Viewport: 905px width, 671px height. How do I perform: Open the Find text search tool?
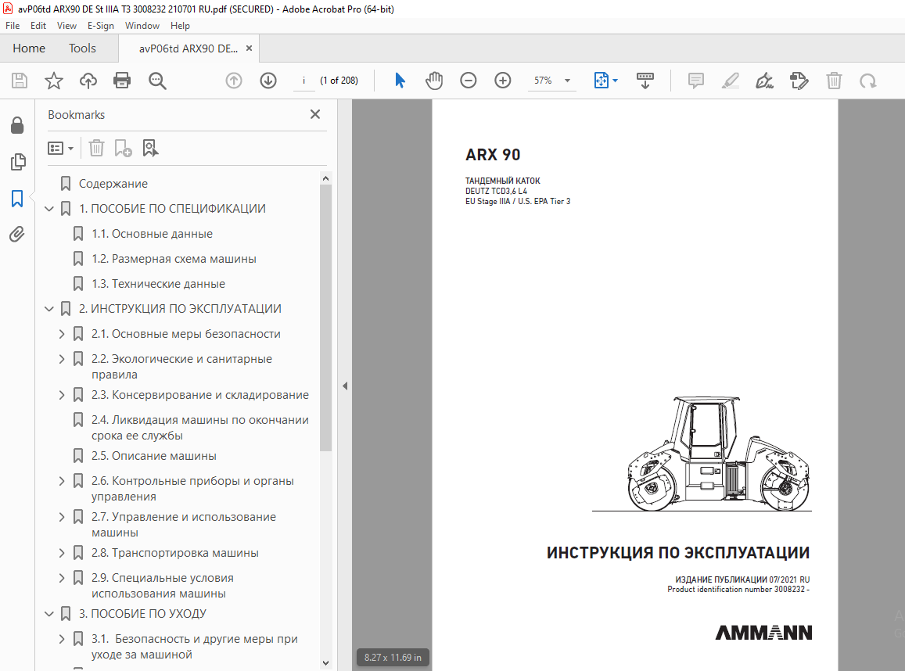coord(157,81)
